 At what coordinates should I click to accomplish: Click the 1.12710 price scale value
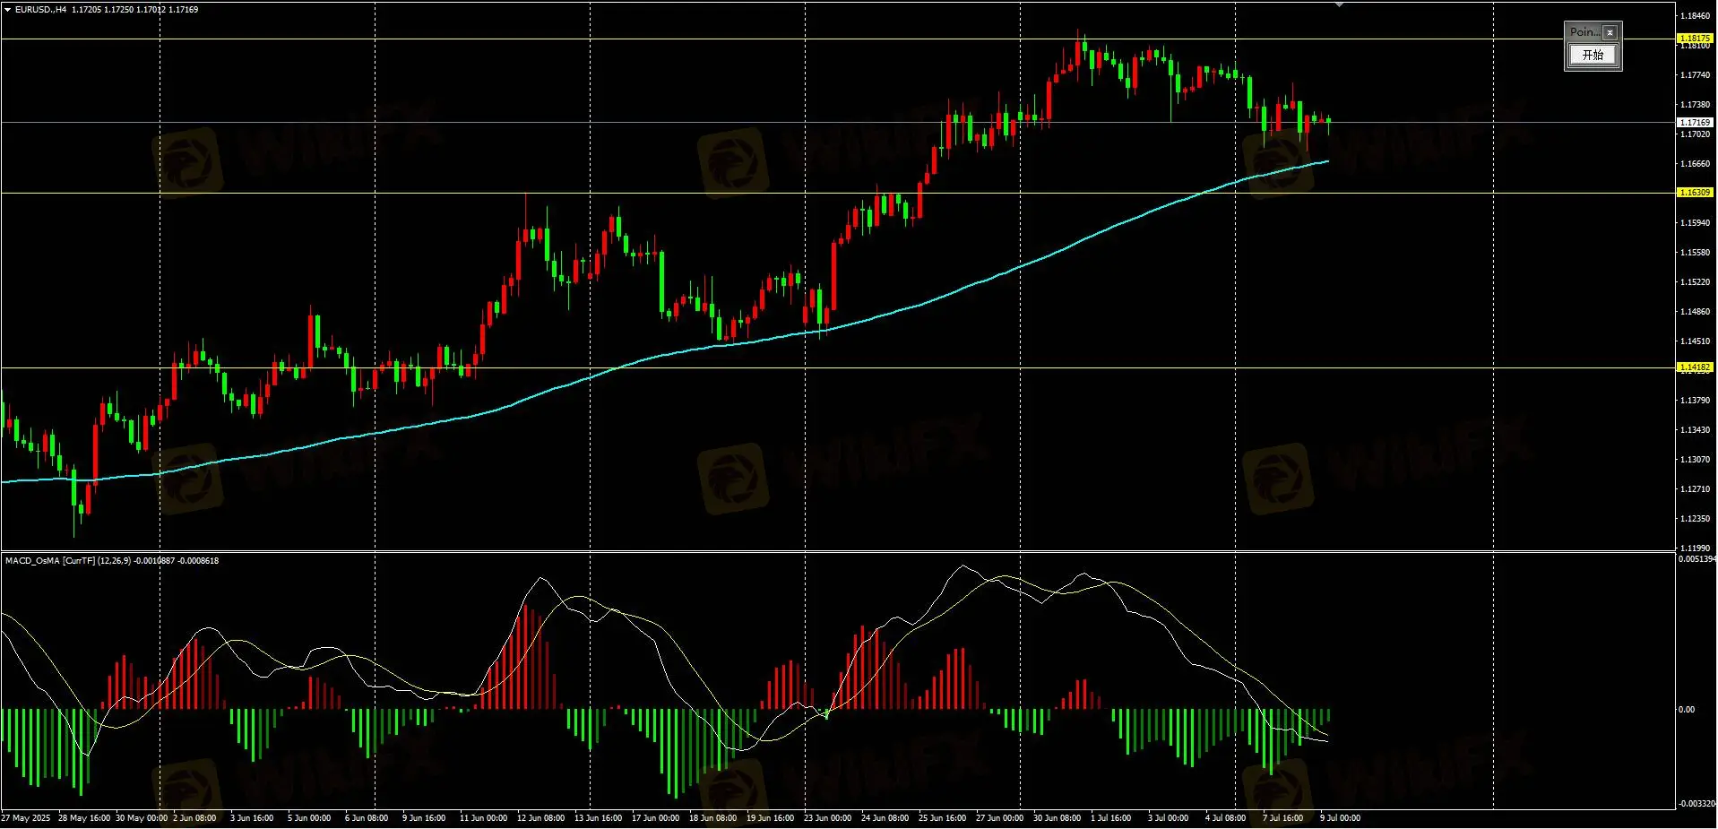[1695, 489]
